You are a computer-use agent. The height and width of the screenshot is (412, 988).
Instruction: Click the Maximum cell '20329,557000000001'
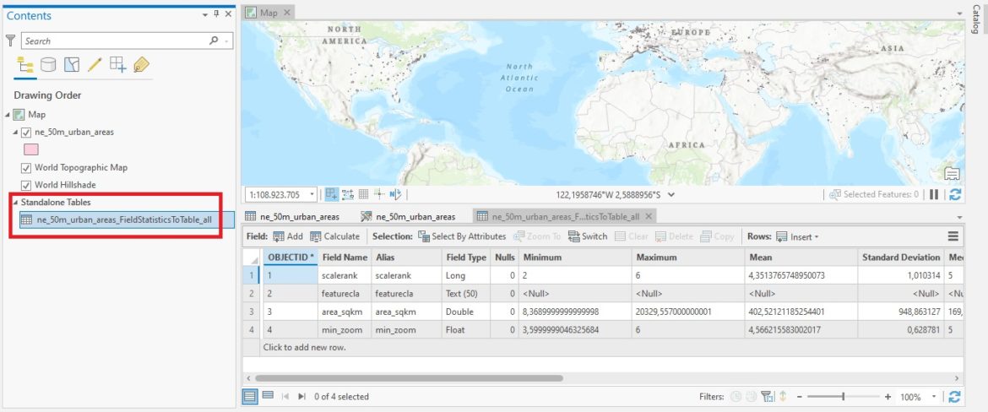pyautogui.click(x=688, y=312)
